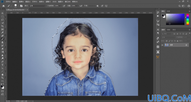The height and width of the screenshot is (102, 191).
Task: Open the Brush Settings panel icon
Action: tap(158, 21)
